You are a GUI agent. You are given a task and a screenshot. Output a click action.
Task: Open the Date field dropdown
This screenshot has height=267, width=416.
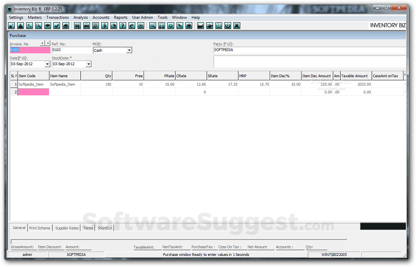pos(47,64)
